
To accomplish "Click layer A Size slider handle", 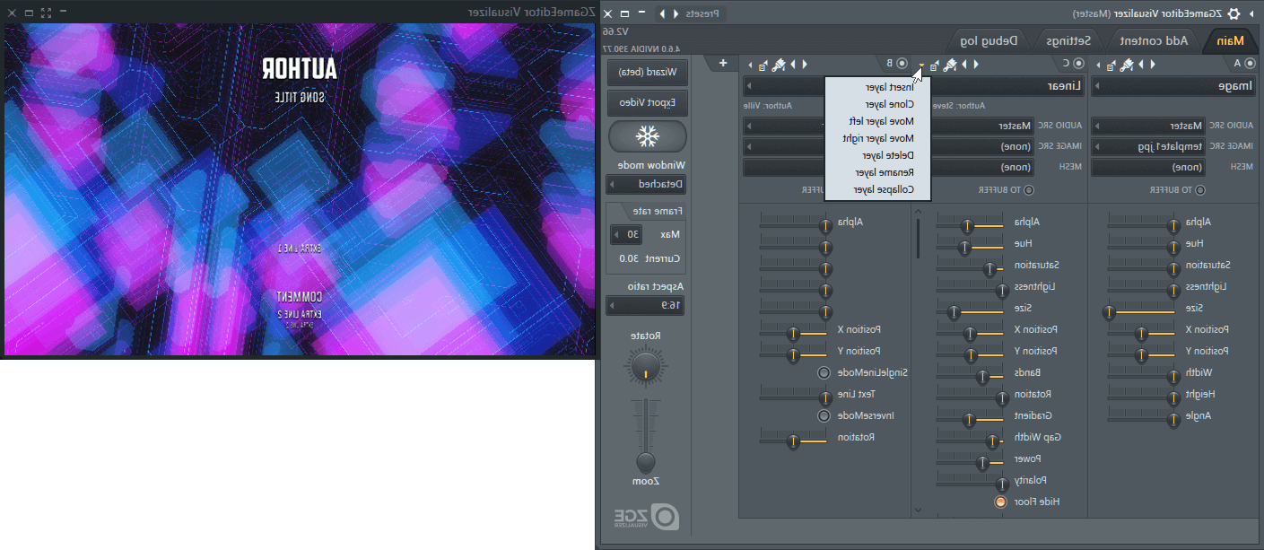I will pos(1109,312).
